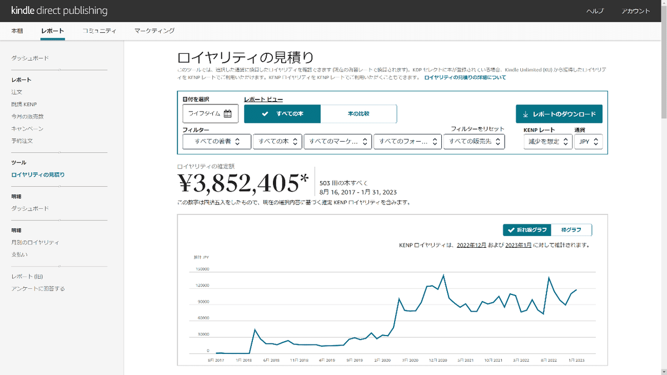Select ロイヤリティの見積り in the sidebar
The image size is (667, 375).
pos(38,175)
